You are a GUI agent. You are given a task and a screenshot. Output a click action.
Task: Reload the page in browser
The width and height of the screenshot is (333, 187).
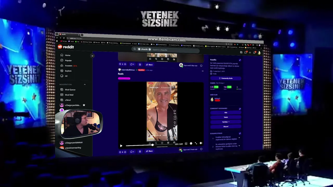point(64,38)
